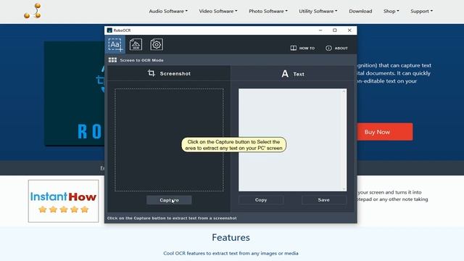Viewport: 464px width, 261px height.
Task: Close the RoboOCR window
Action: tap(349, 30)
